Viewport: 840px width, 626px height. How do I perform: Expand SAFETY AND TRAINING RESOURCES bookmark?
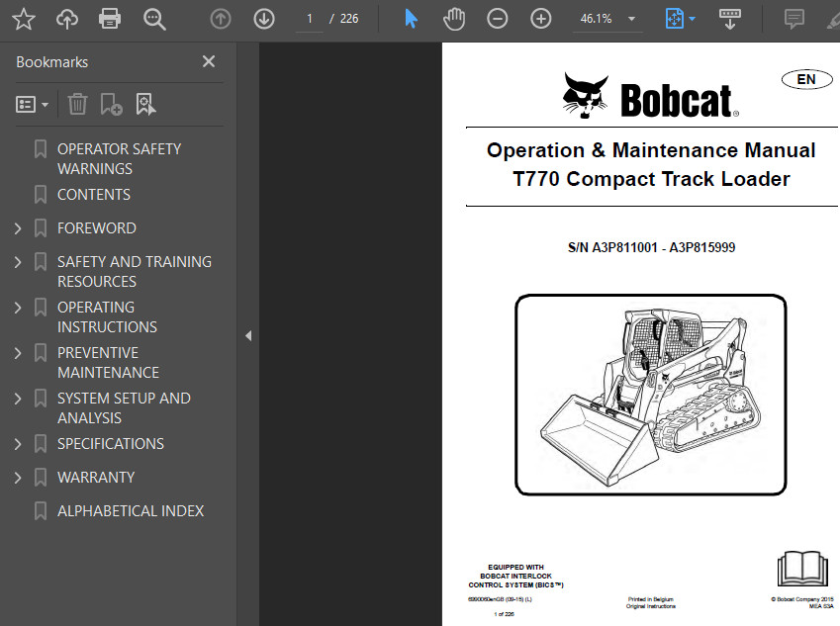pyautogui.click(x=18, y=262)
